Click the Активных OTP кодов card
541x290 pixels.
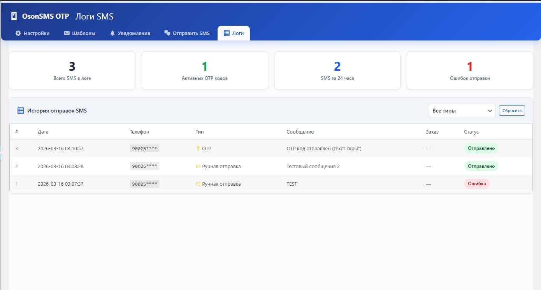pos(205,71)
